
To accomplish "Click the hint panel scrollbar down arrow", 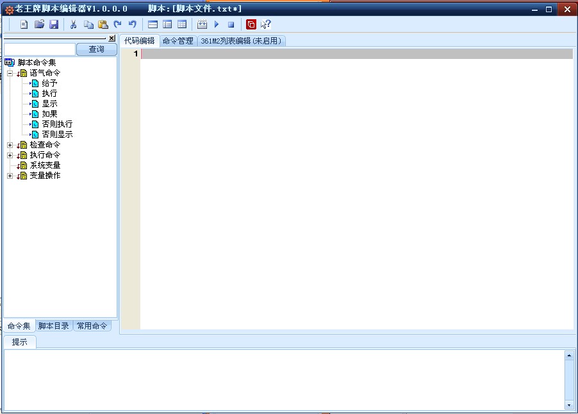I will click(x=569, y=405).
